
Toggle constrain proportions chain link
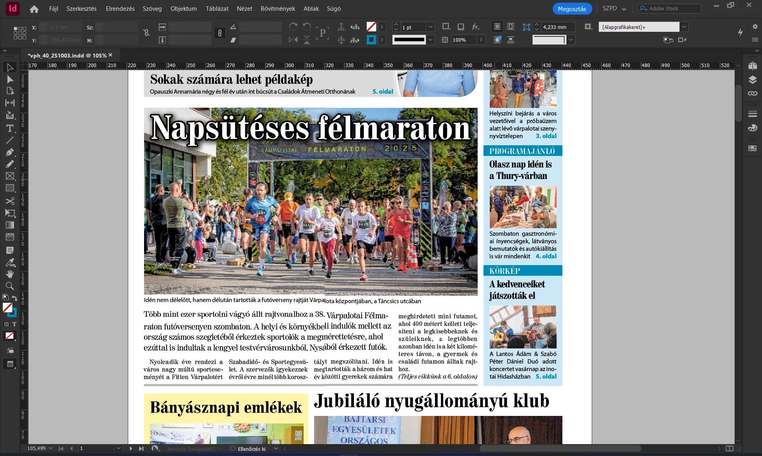(x=219, y=33)
